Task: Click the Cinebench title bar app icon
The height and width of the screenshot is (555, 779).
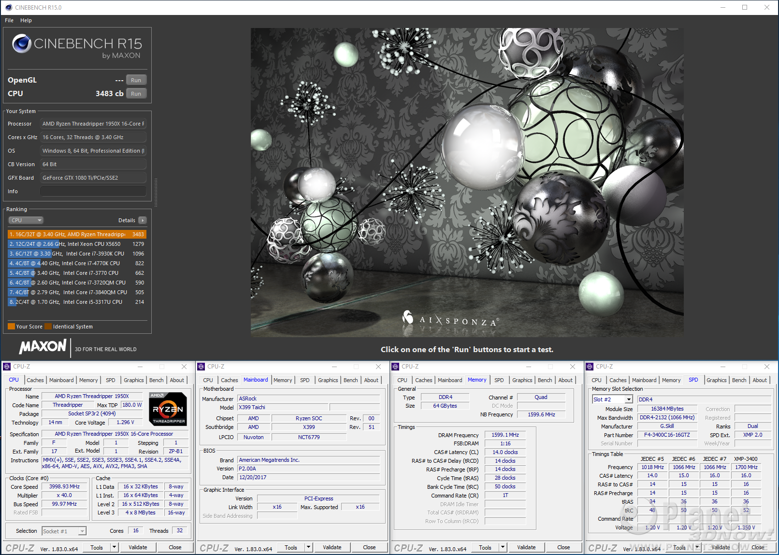Action: 8,7
